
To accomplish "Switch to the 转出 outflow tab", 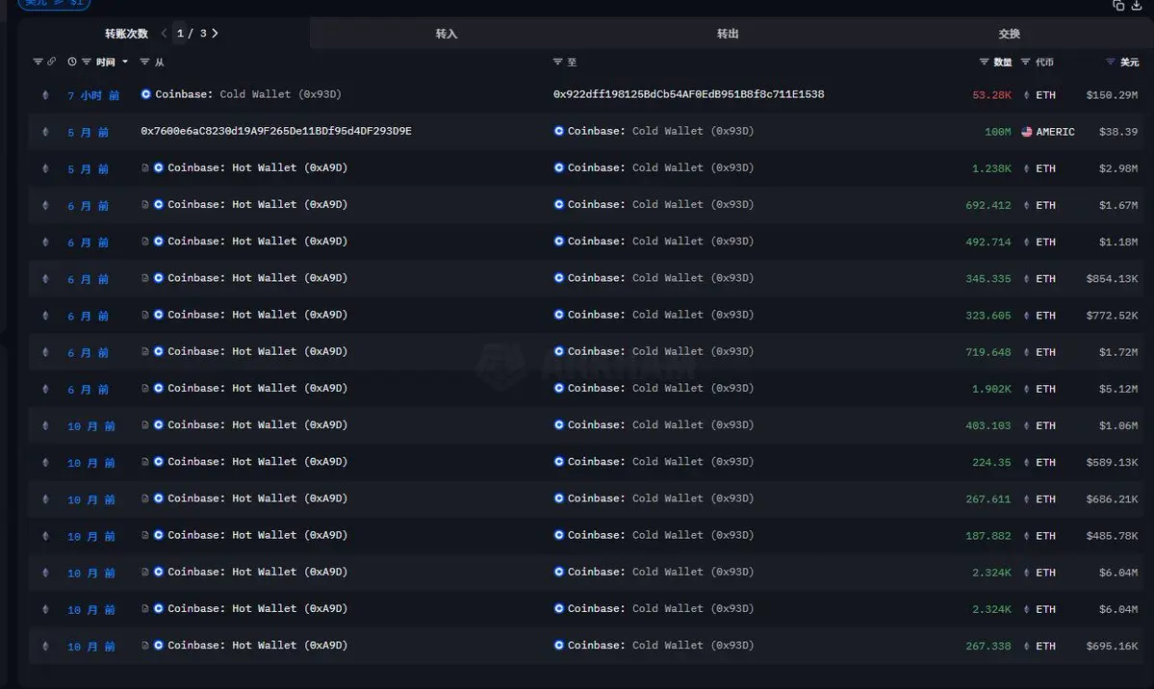I will (727, 34).
